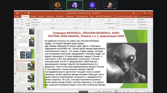The image size is (167, 93).
Task: Switch to the Переходы tab
Action: tap(50, 17)
